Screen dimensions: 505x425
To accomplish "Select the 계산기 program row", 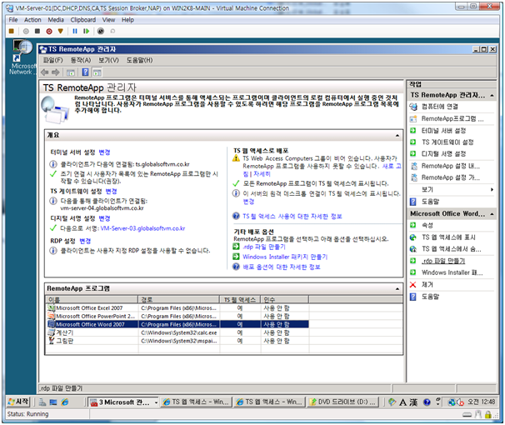I will 177,332.
